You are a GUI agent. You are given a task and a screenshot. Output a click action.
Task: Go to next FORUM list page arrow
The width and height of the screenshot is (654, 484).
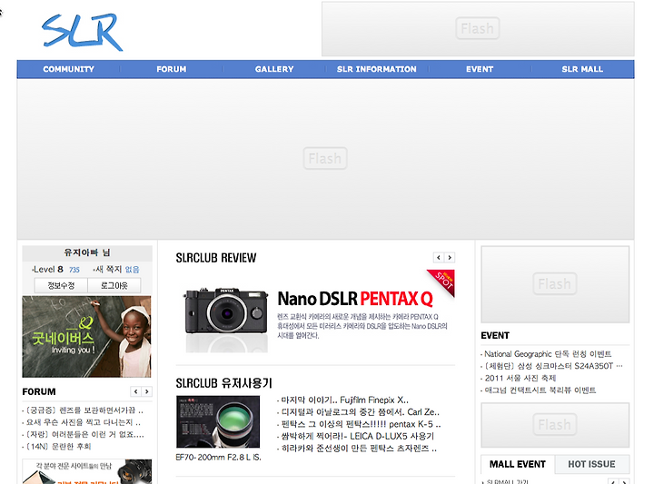pyautogui.click(x=147, y=391)
